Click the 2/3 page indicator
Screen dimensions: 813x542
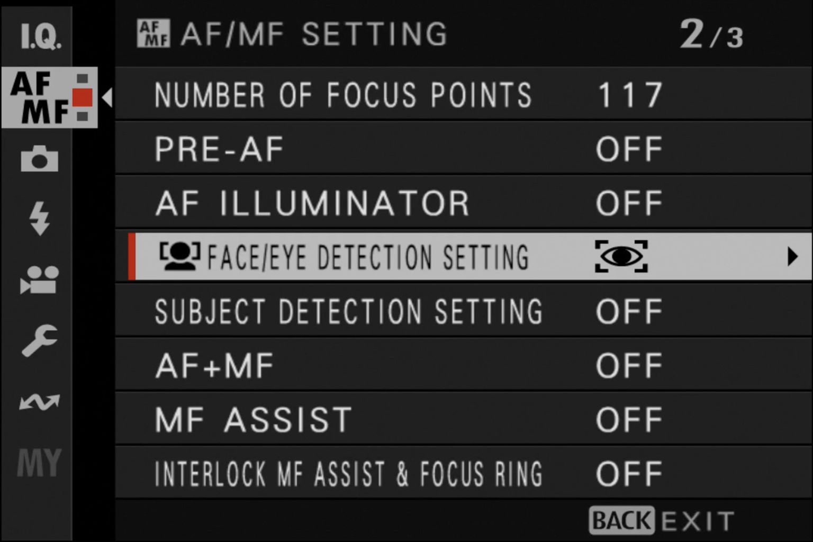pyautogui.click(x=711, y=35)
